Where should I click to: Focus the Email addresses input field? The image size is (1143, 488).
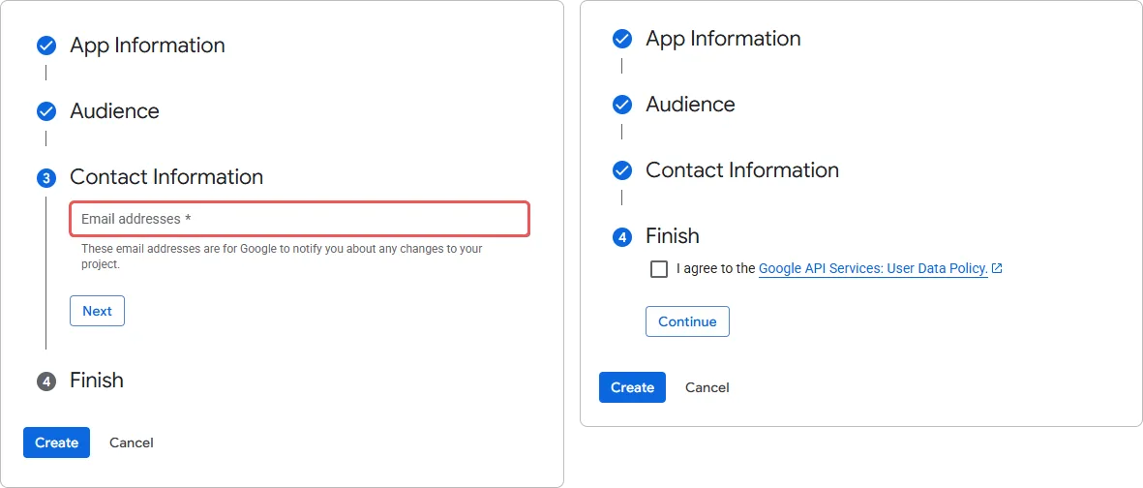point(299,219)
